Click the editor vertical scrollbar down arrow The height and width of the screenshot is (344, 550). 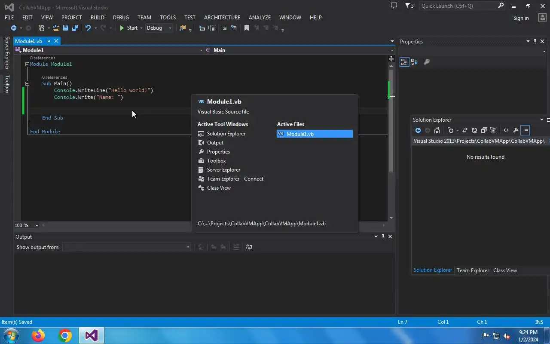click(391, 218)
